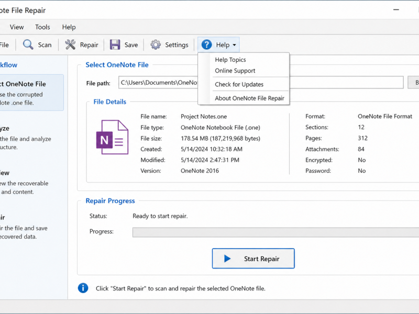Image resolution: width=419 pixels, height=314 pixels.
Task: Click the Save floppy disk icon
Action: 115,44
